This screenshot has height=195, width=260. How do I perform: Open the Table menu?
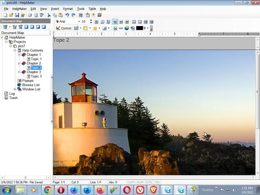tap(92, 9)
